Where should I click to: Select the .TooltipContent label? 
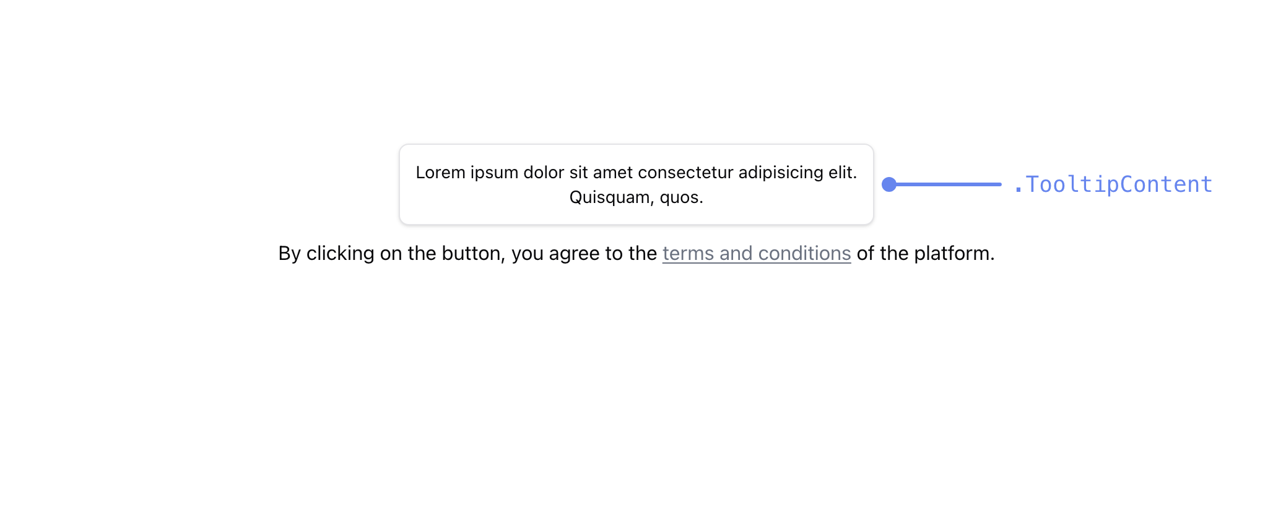point(1112,184)
